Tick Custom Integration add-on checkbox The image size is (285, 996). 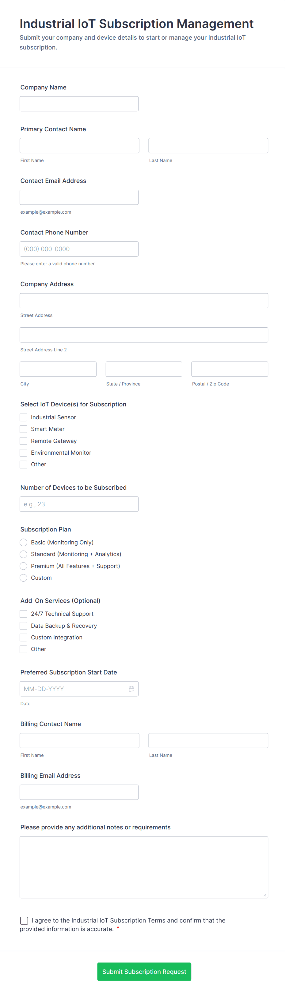click(x=24, y=637)
